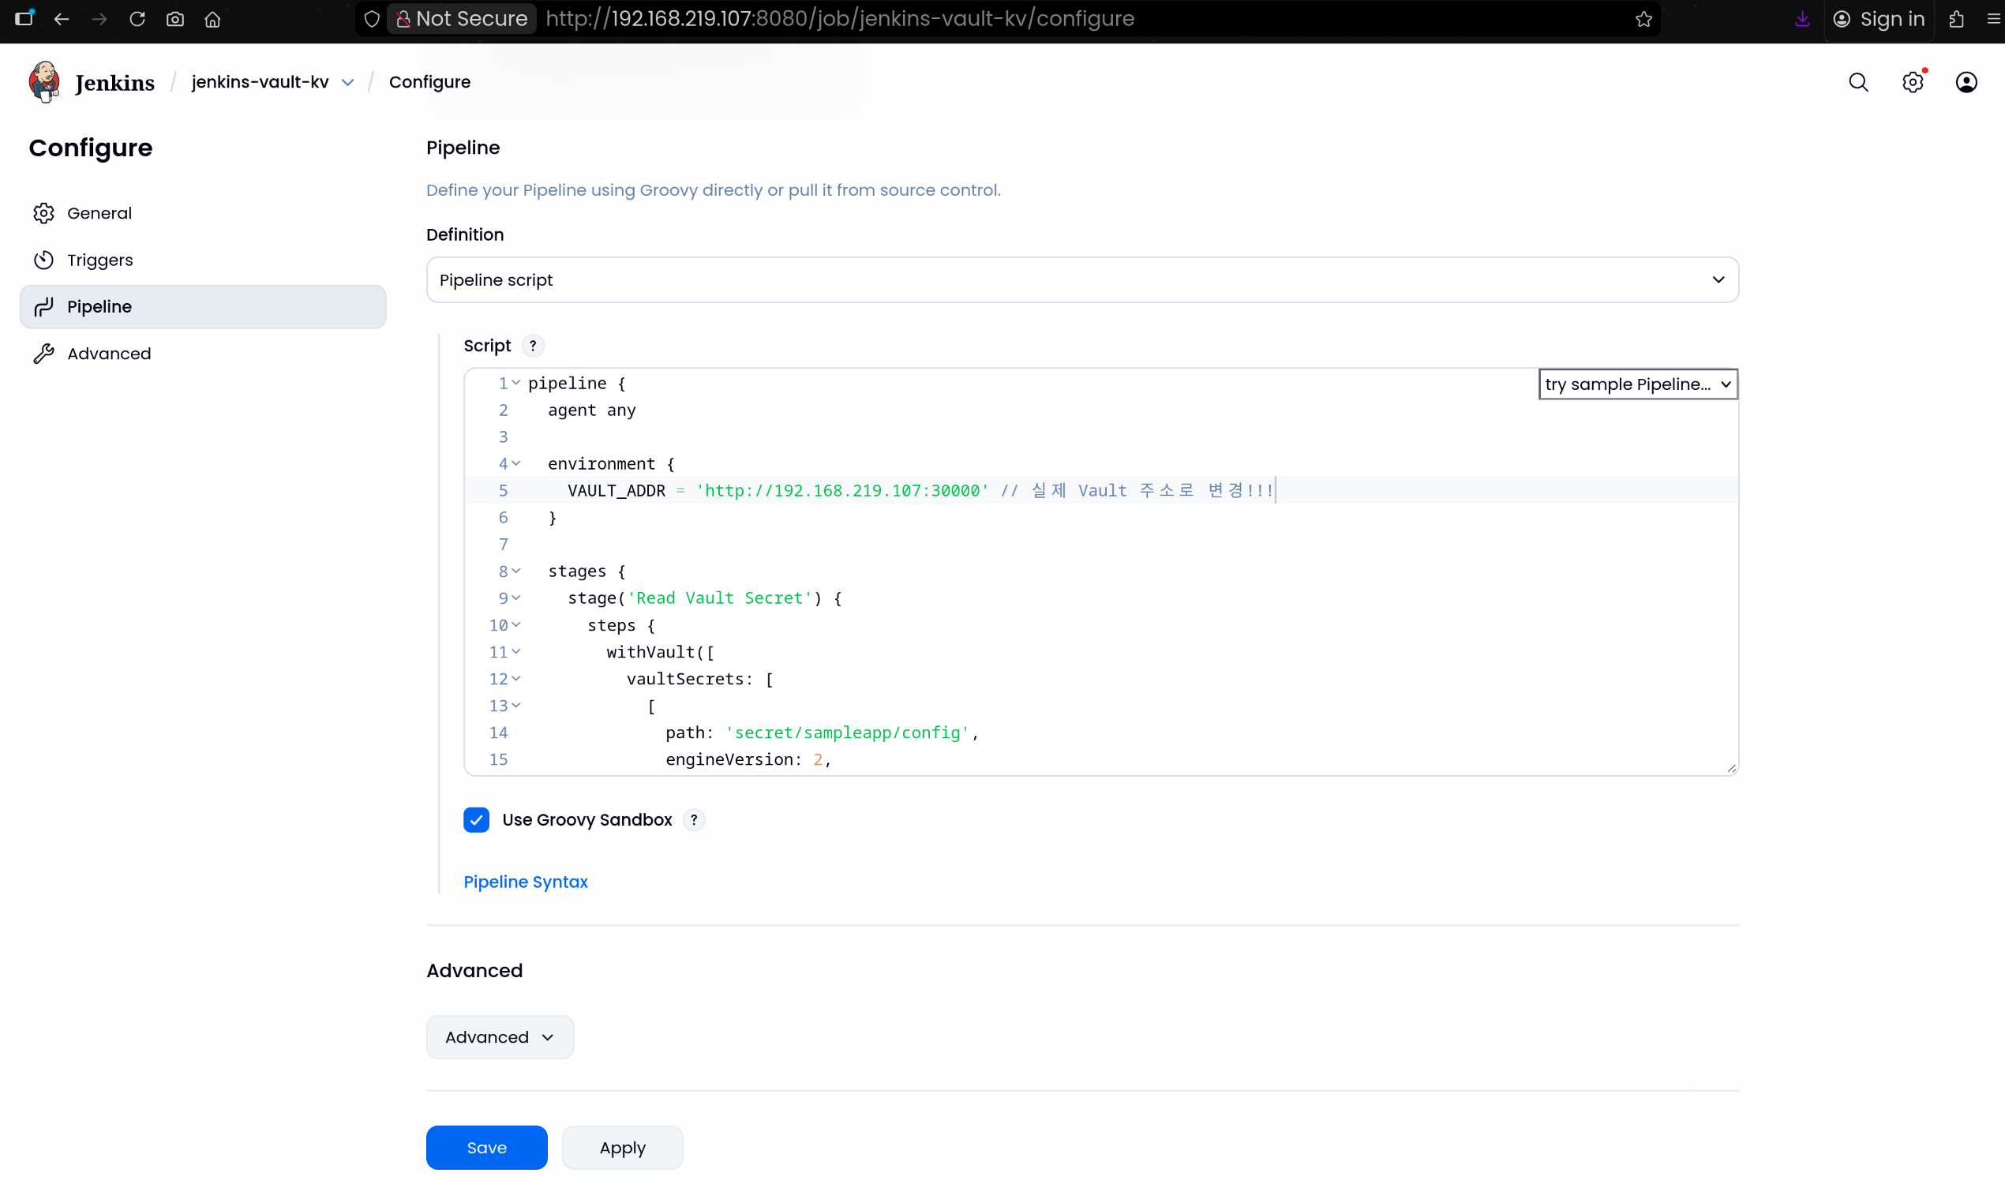Click the browser home icon
The image size is (2005, 1184).
(212, 19)
